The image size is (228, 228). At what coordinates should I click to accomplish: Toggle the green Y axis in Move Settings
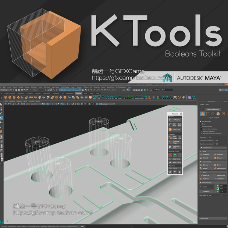click(x=218, y=189)
